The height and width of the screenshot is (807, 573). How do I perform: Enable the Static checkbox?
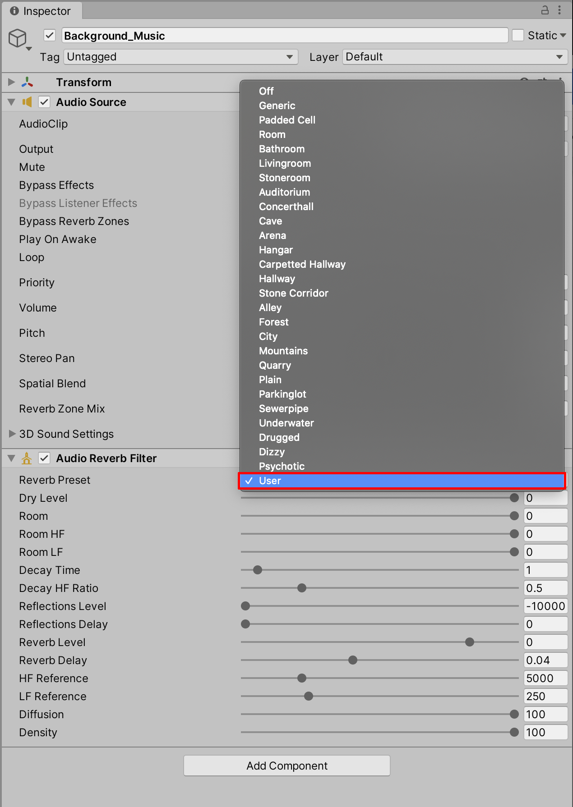click(x=518, y=35)
